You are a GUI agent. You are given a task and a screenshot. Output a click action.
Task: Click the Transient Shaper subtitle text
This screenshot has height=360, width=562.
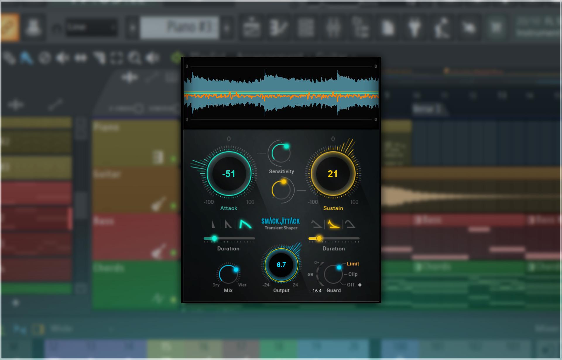tap(281, 228)
